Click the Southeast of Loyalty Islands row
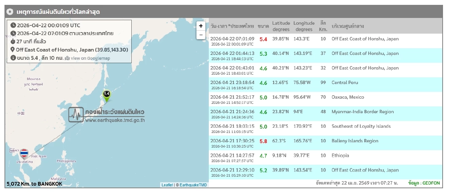449x192 pixels. coord(325,128)
